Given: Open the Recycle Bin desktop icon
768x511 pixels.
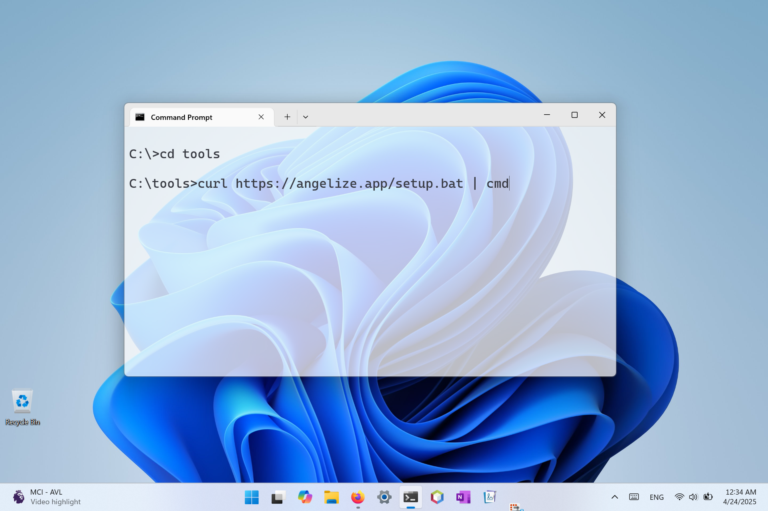Looking at the screenshot, I should click(x=22, y=407).
